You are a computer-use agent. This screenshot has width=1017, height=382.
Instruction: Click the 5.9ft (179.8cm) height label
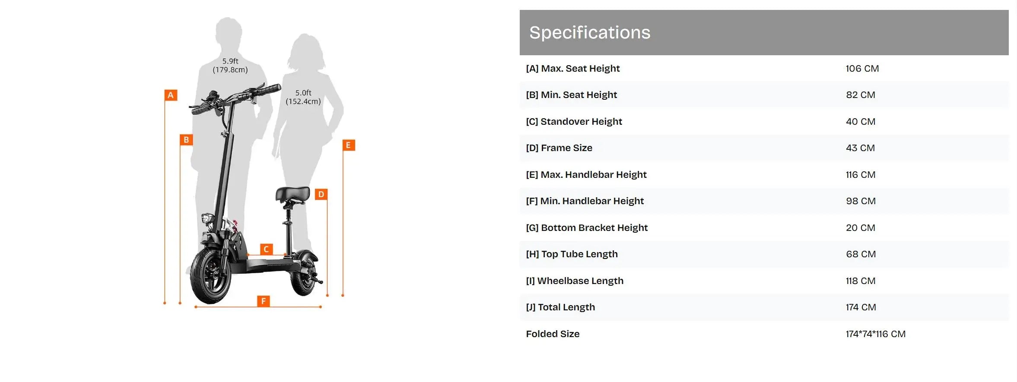[x=230, y=65]
